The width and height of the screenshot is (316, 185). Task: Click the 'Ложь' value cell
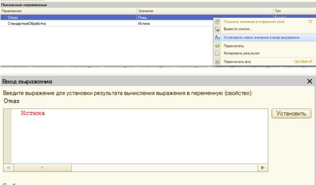pyautogui.click(x=175, y=18)
